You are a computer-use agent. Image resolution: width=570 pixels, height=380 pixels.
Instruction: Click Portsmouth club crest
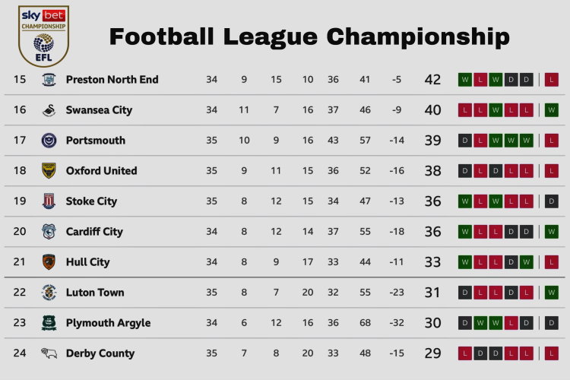49,141
